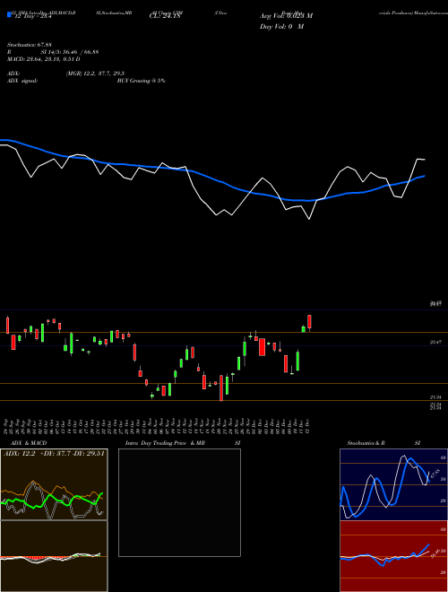Click the 'Stochastics & R' panel title
The width and height of the screenshot is (448, 592).
[x=366, y=443]
